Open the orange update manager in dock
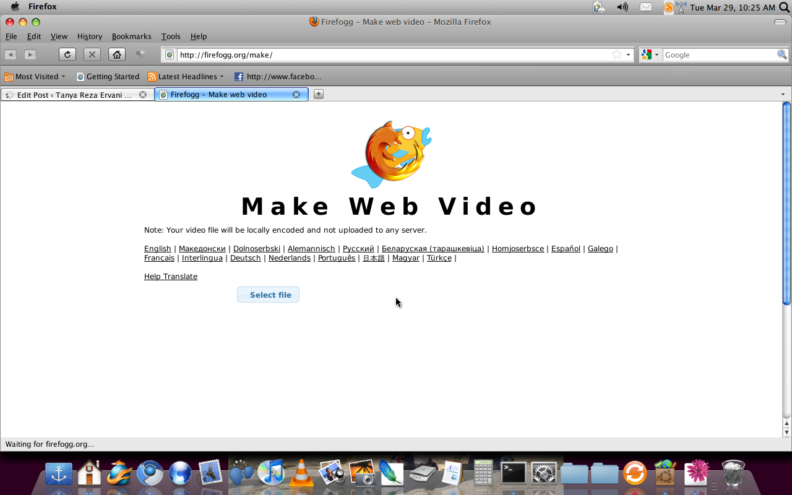The image size is (792, 495). (x=635, y=474)
